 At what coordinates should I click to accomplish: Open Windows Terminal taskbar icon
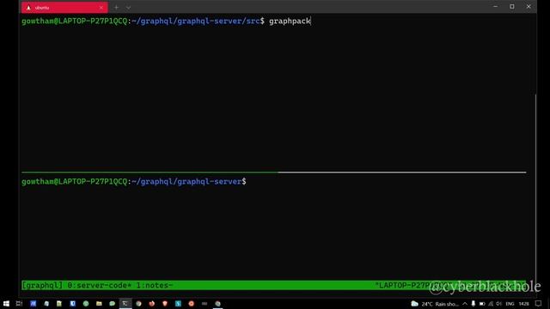(125, 304)
